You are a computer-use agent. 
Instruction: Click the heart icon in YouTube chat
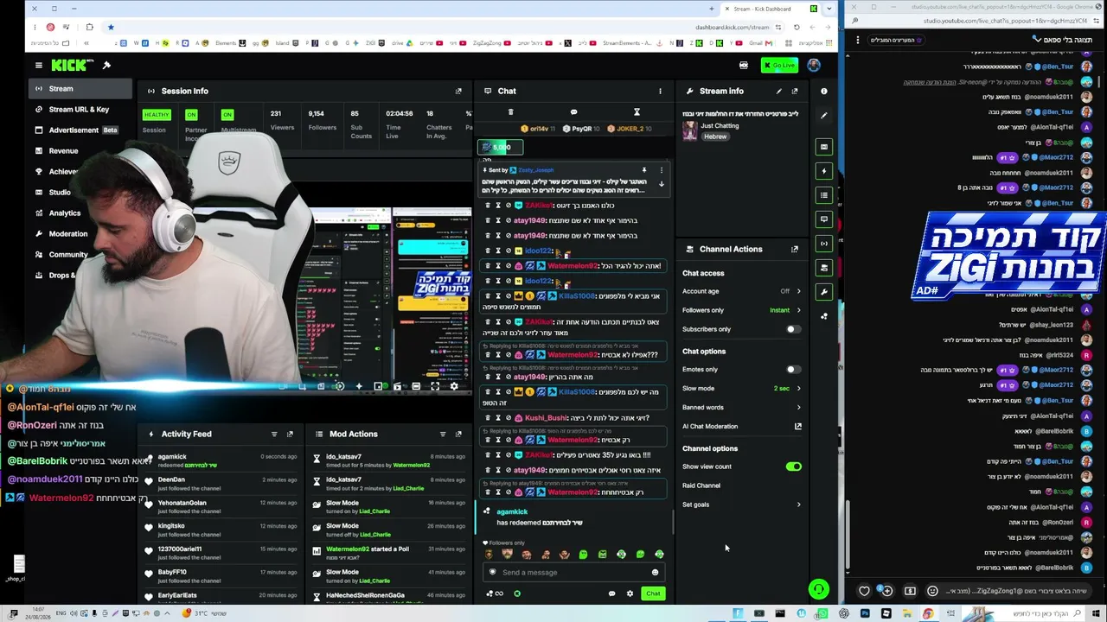click(864, 592)
